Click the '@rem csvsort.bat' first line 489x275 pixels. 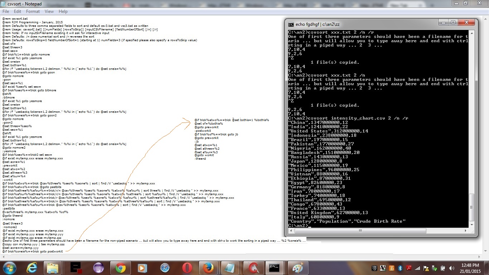coord(15,19)
